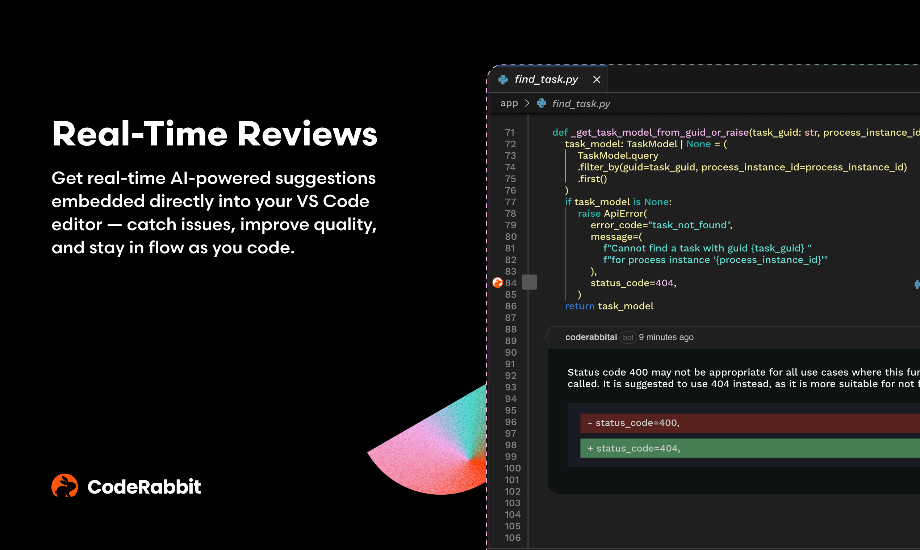
Task: Click partial Python icon right of line 84
Action: click(917, 284)
